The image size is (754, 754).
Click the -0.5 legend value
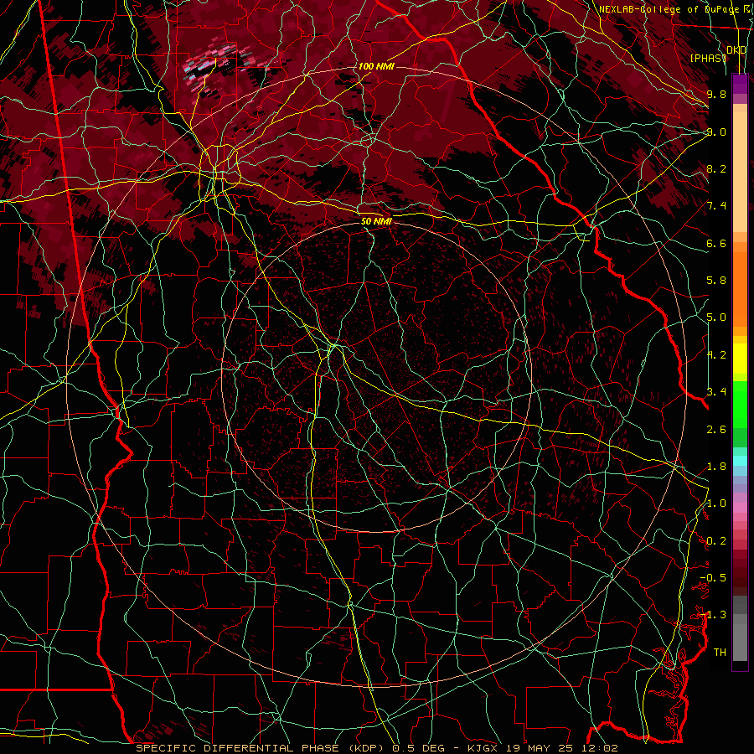tap(713, 578)
